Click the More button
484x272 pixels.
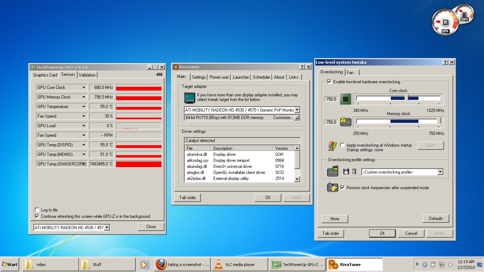(335, 219)
